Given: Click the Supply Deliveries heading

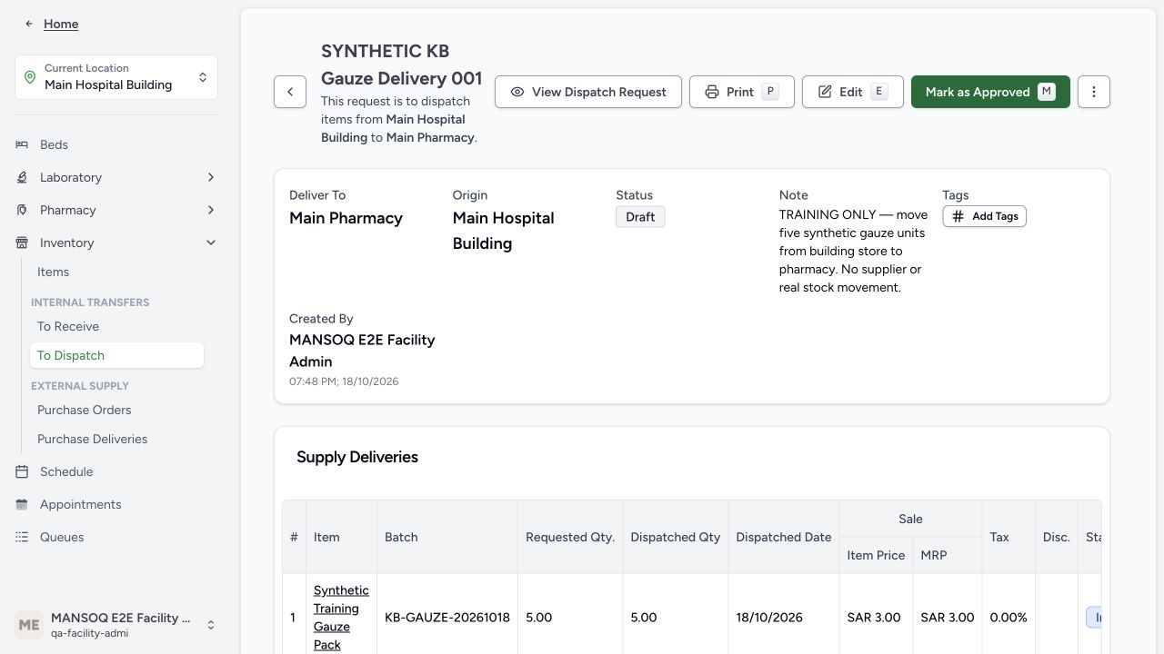Looking at the screenshot, I should tap(357, 457).
